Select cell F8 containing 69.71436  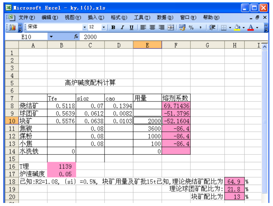click(x=176, y=106)
